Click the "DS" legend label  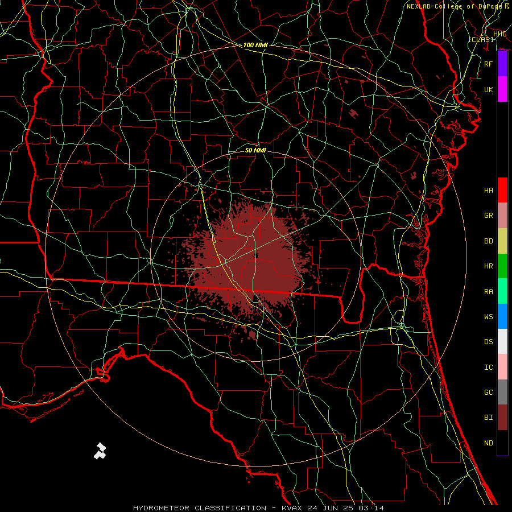489,341
